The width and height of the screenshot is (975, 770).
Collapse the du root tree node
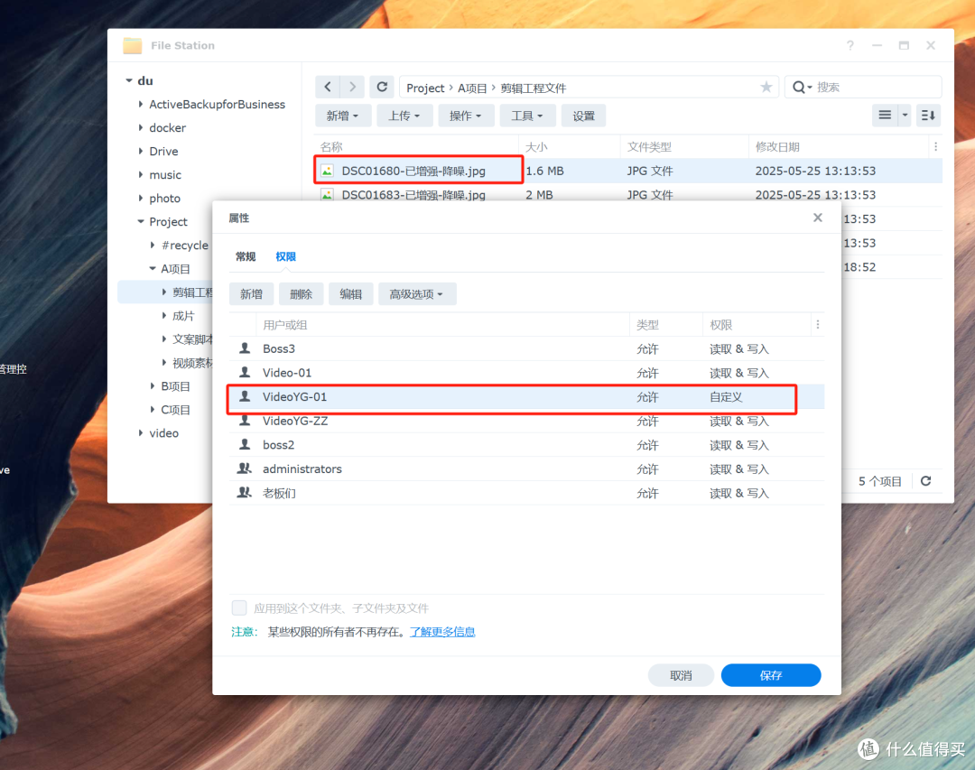(129, 81)
